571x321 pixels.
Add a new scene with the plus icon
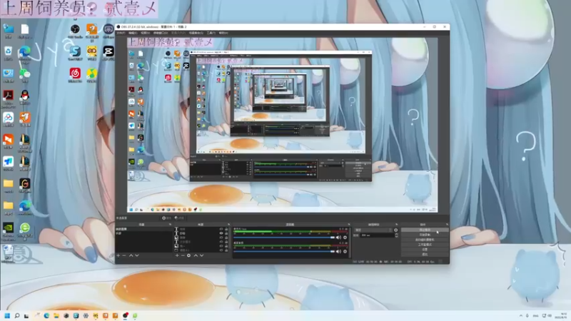(118, 255)
